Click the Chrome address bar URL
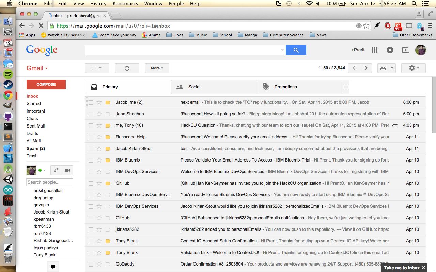The height and width of the screenshot is (272, 436). coord(113,26)
